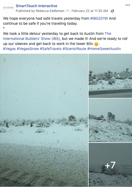
Task: Open the #Vegas hashtag
Action: click(10, 49)
